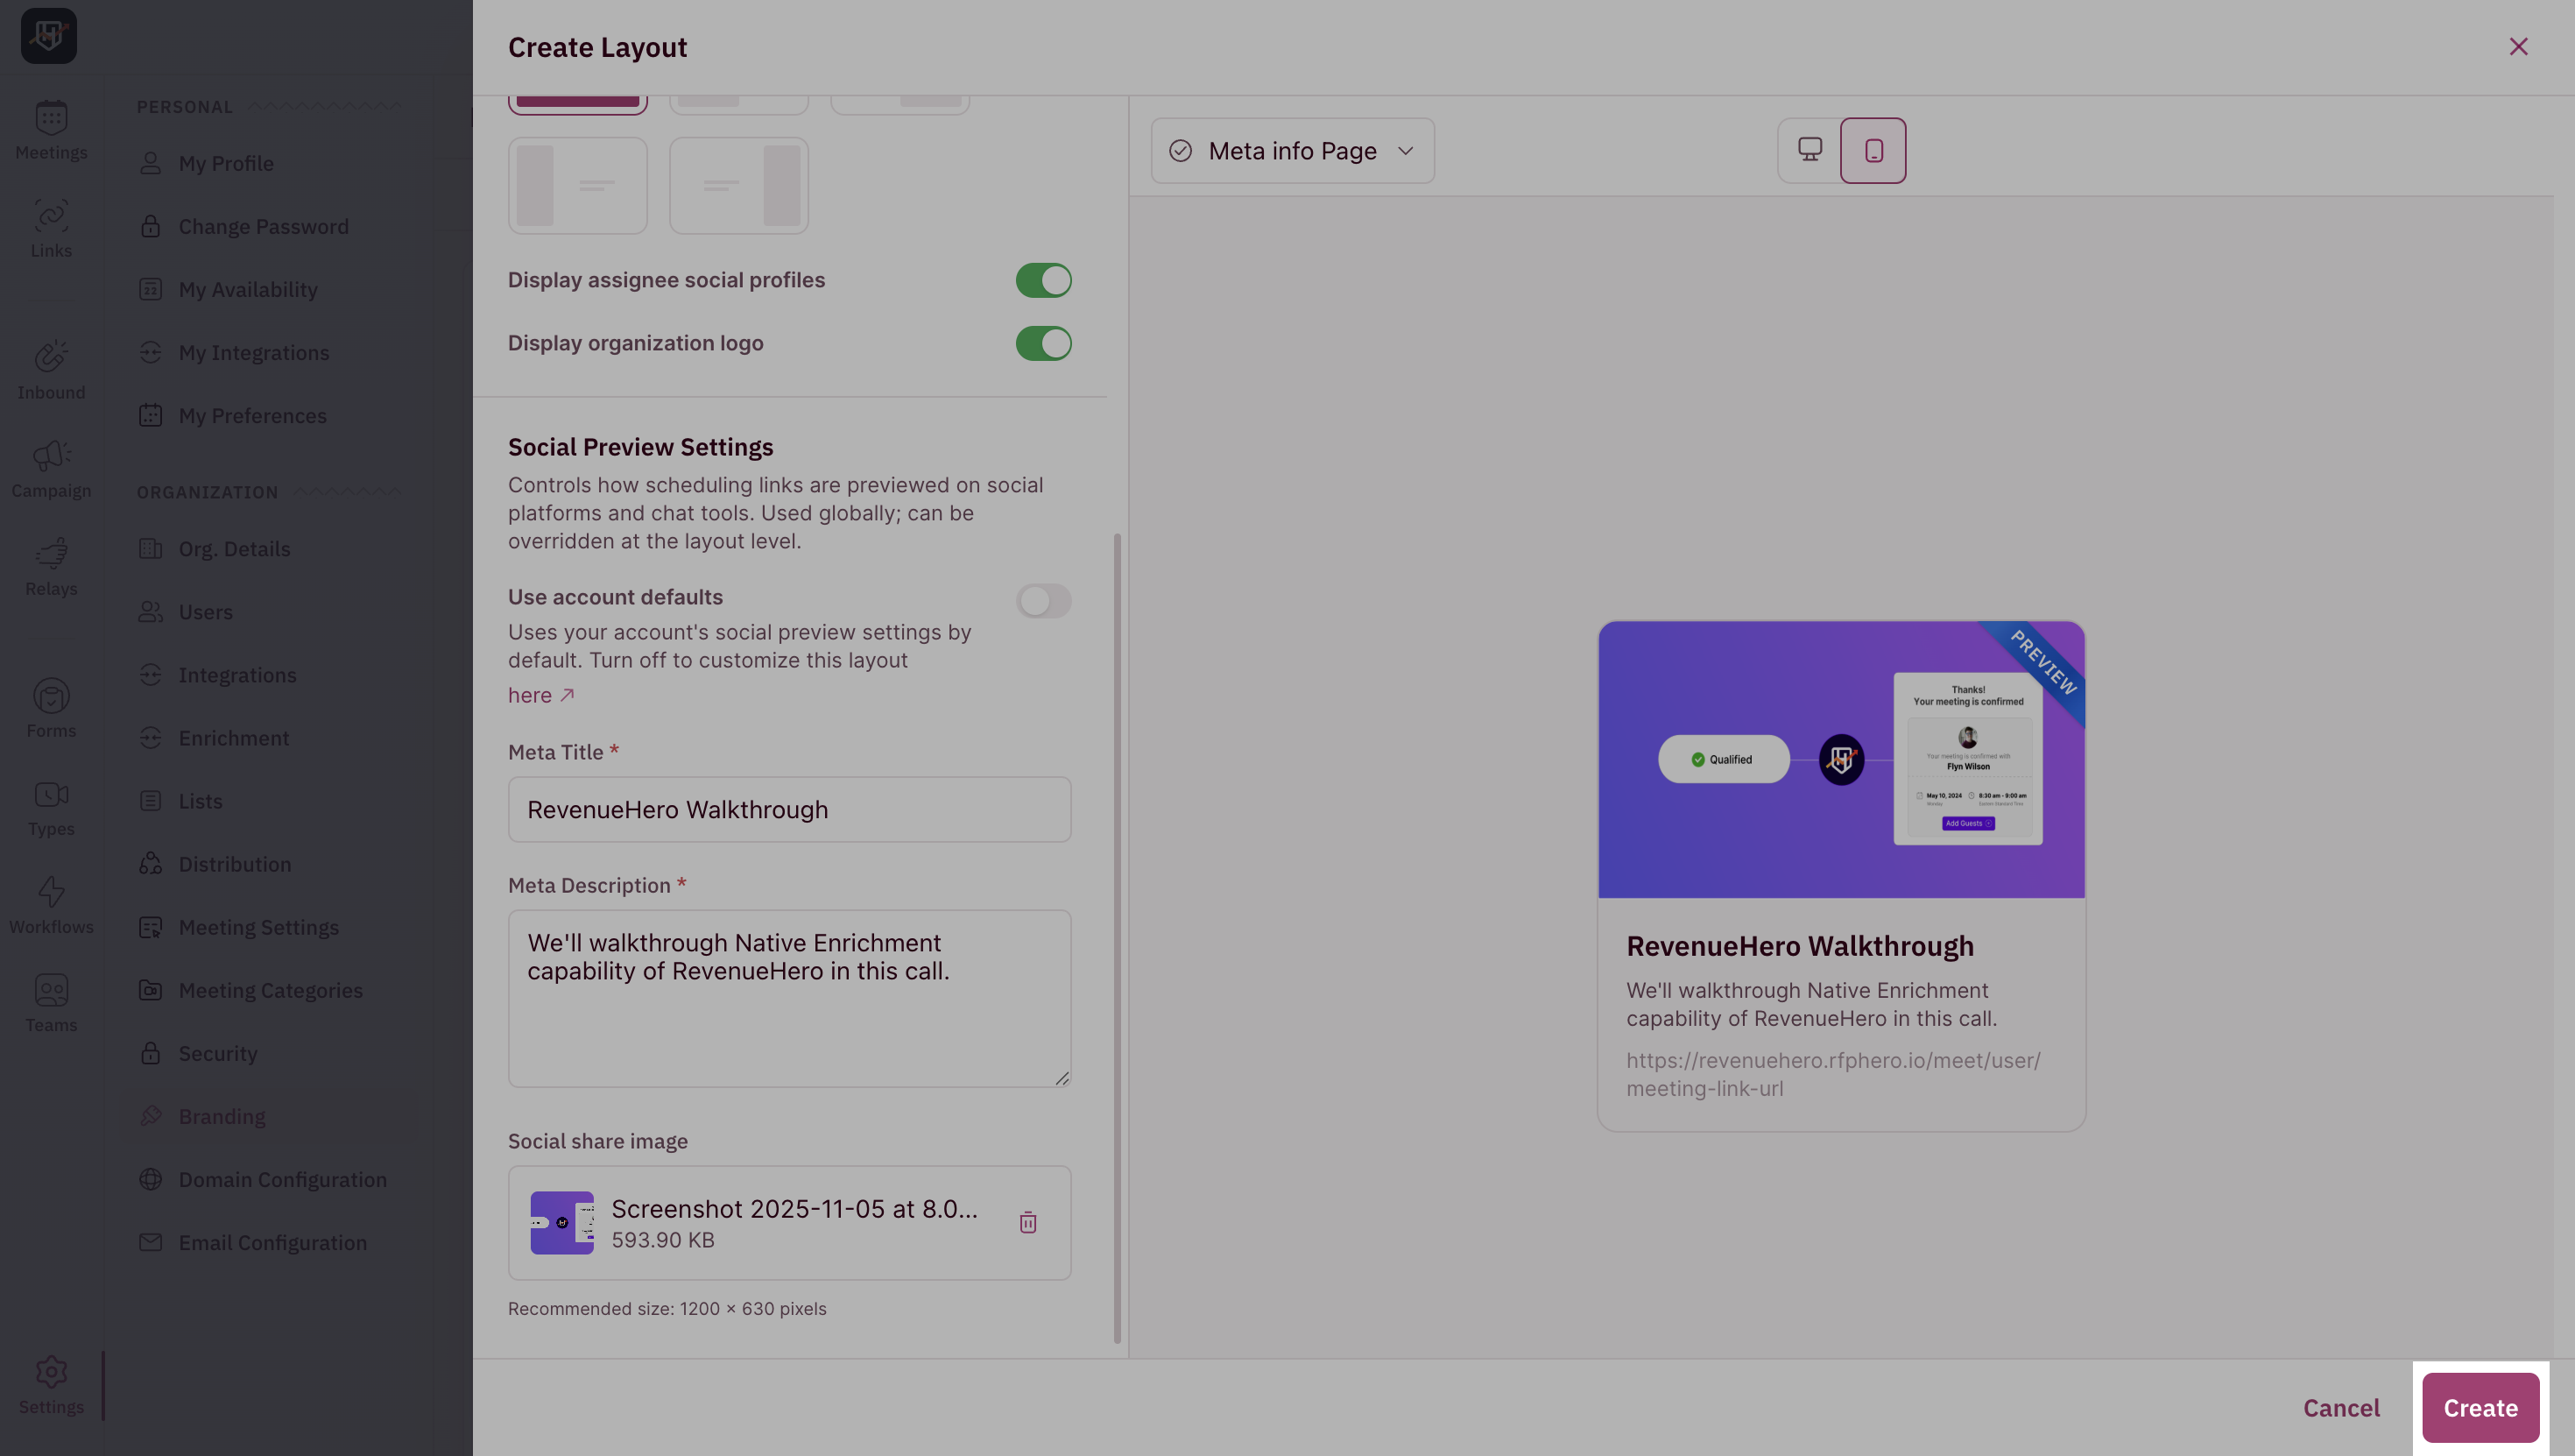Collapse the ORGANIZATION section header
This screenshot has height=1456, width=2575.
point(207,491)
